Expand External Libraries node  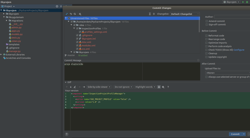point(1,55)
